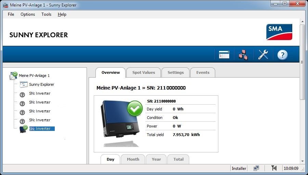Image resolution: width=308 pixels, height=175 pixels.
Task: Select the highlighted SN: Inverter tree entry
Action: coord(42,129)
